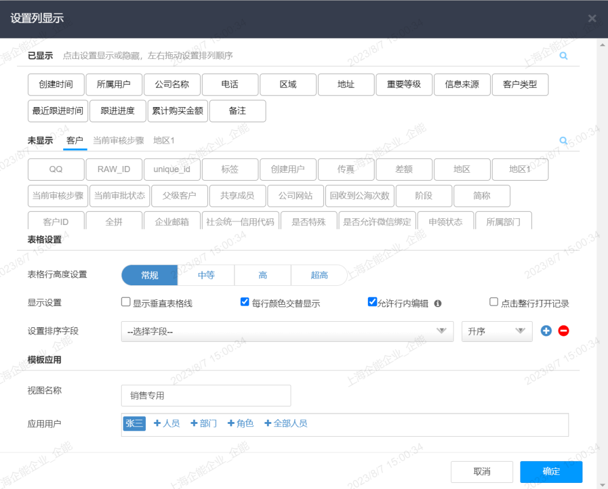The height and width of the screenshot is (489, 608).
Task: Remove the sort field with the red minus icon
Action: [564, 331]
